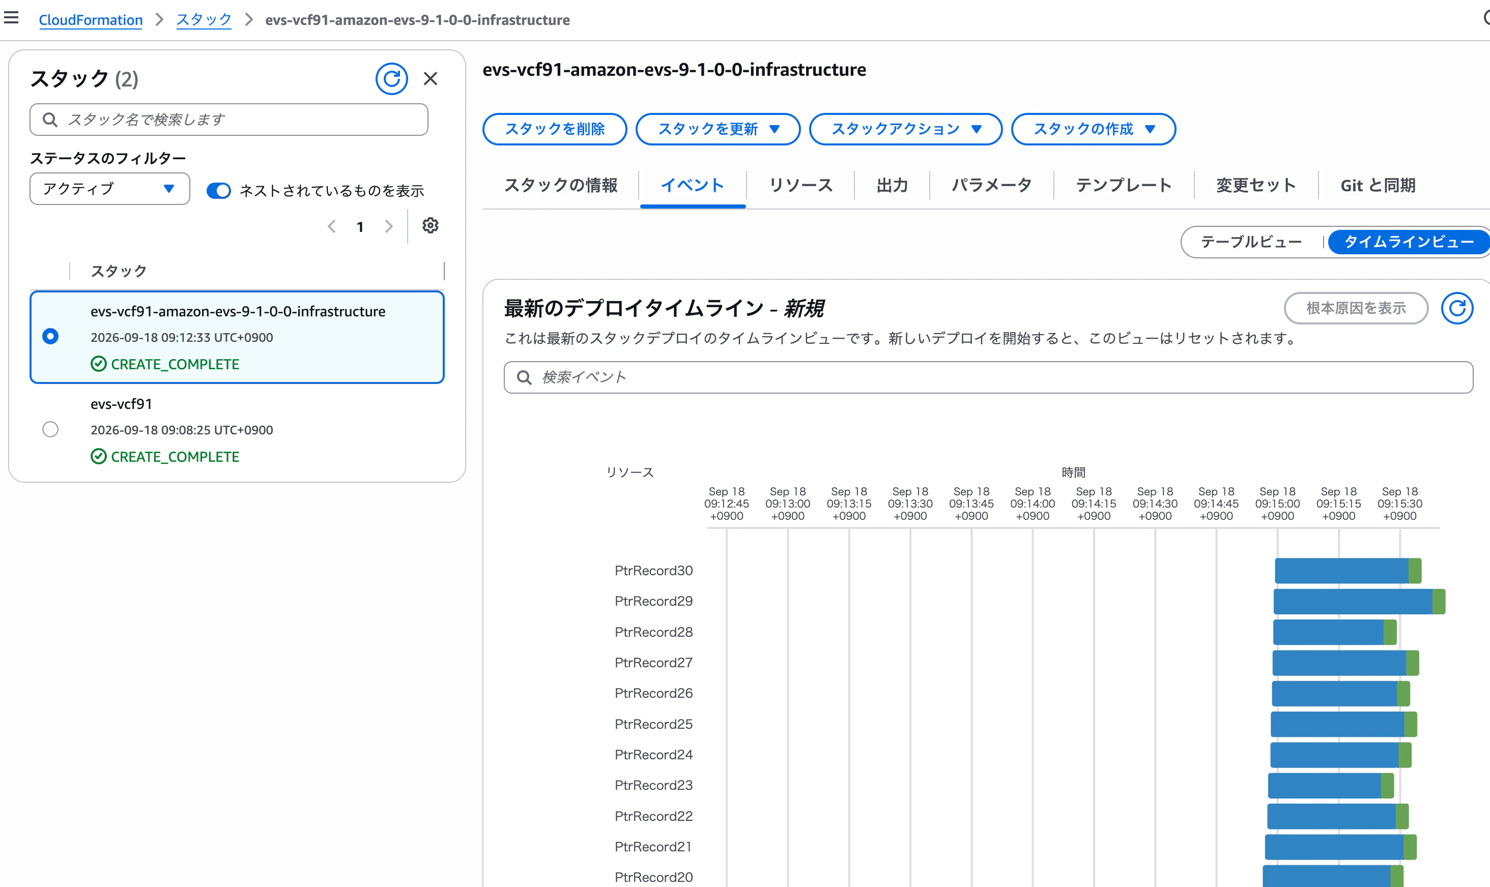The width and height of the screenshot is (1490, 887).
Task: Click PtrRecord29 timeline bar
Action: (x=1359, y=602)
